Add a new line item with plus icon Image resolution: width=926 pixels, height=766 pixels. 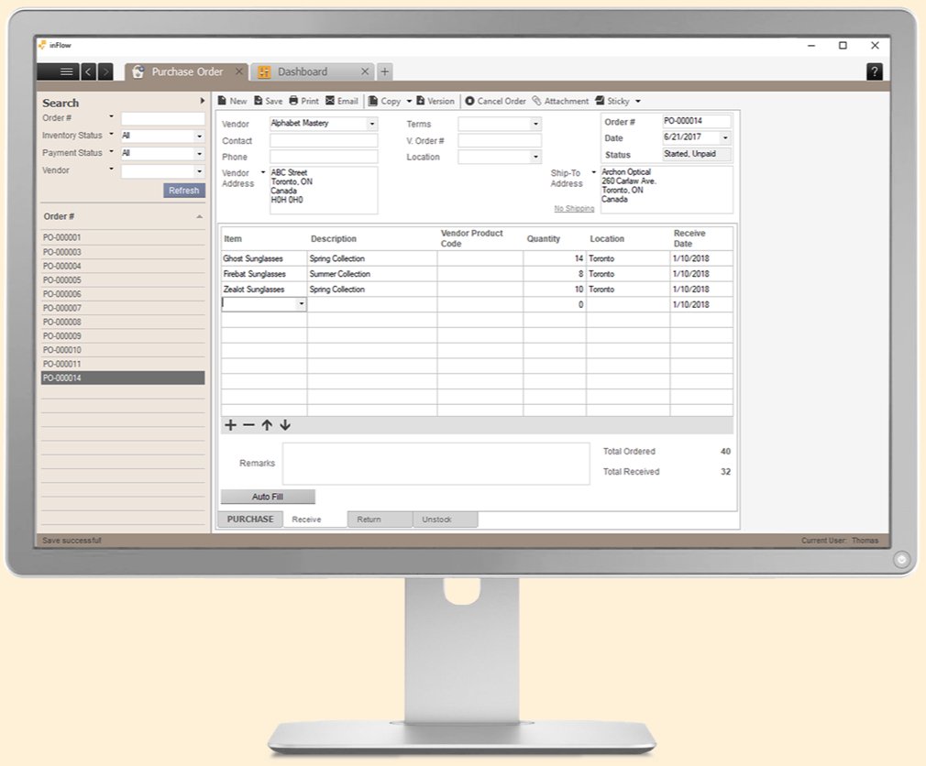point(230,424)
